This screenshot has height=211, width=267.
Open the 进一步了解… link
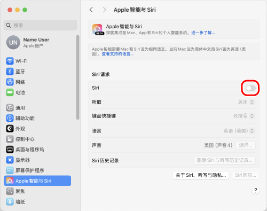(203, 33)
